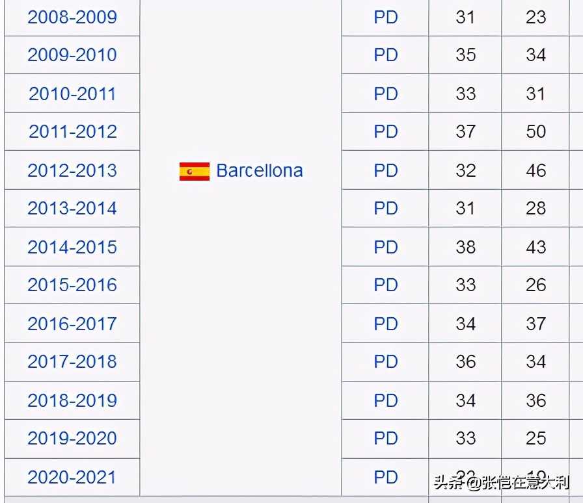
Task: Go to the 2015-2016 season page
Action: (72, 285)
